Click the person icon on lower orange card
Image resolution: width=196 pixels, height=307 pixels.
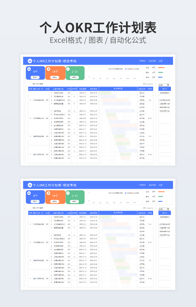(48, 193)
